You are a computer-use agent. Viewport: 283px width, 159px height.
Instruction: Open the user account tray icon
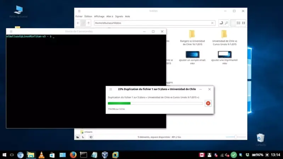[209, 155]
